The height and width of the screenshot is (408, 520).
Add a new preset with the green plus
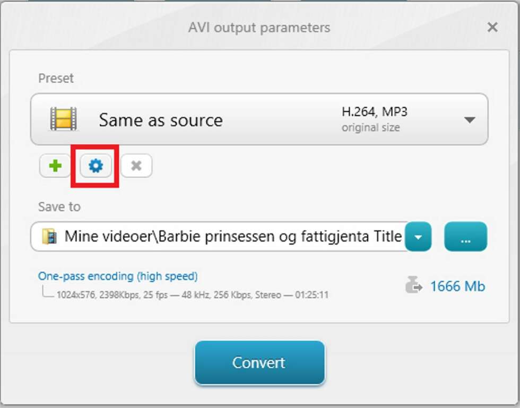(55, 166)
